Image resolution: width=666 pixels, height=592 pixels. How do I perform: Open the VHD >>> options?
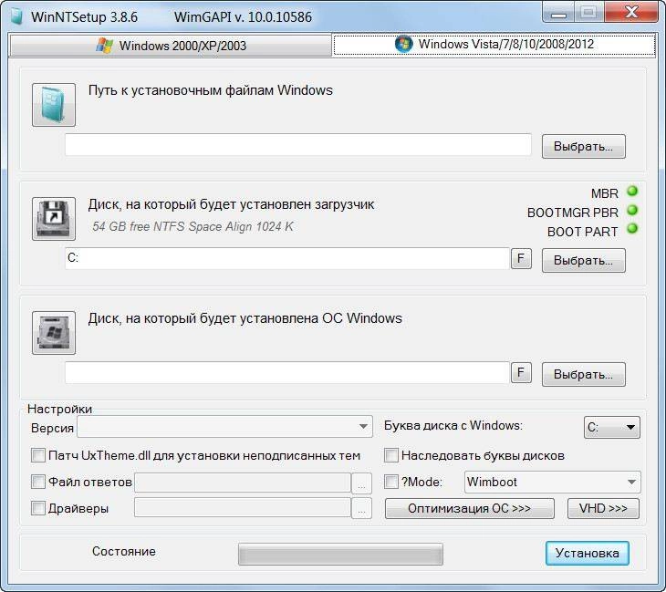603,508
